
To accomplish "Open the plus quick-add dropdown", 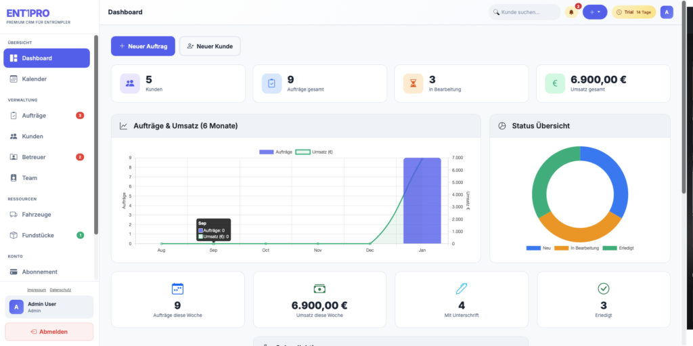I will pos(594,12).
